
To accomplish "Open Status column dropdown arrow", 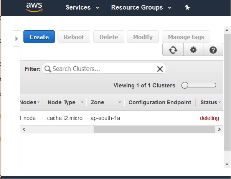I will click(219, 103).
